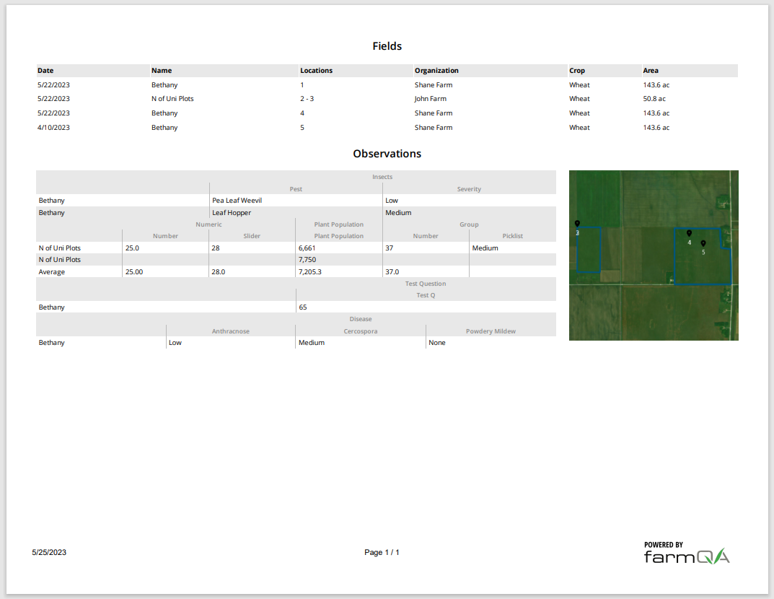Select "Bethany" in the Test Question row
Image resolution: width=774 pixels, height=599 pixels.
52,307
